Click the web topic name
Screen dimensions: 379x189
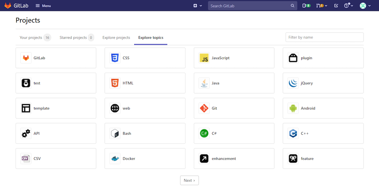point(126,108)
